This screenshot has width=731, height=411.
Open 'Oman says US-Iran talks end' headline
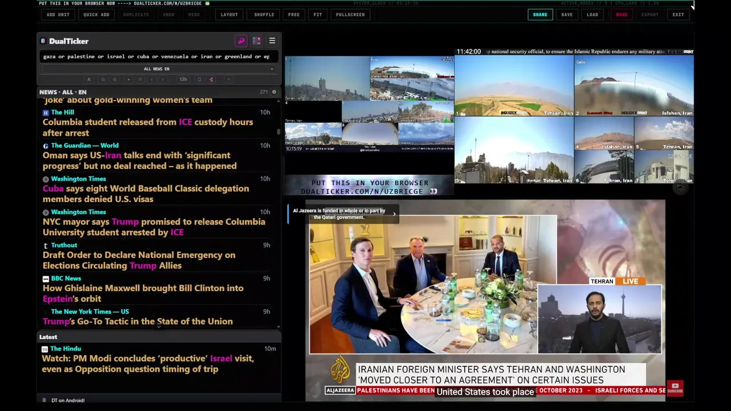[139, 160]
